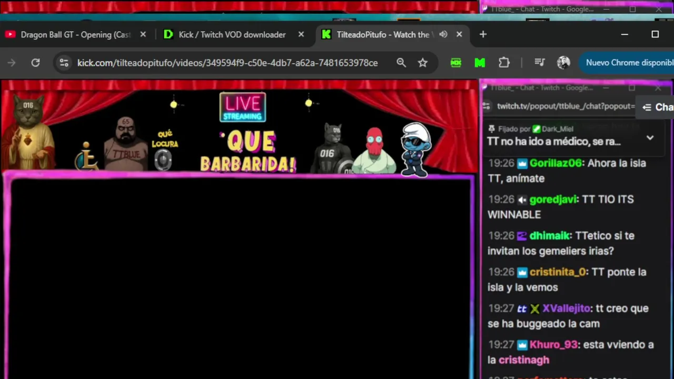This screenshot has height=379, width=674.
Task: Close the Kick / Twitch VOD downloader tab
Action: coord(301,34)
